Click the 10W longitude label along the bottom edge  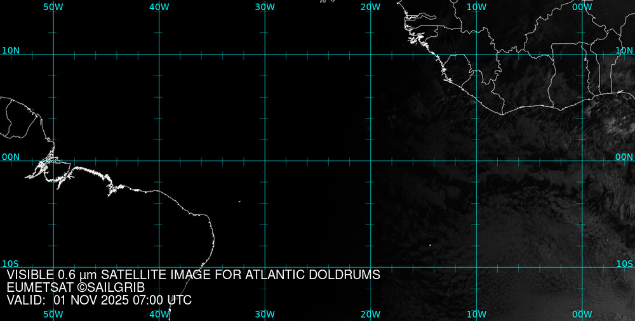pos(476,314)
